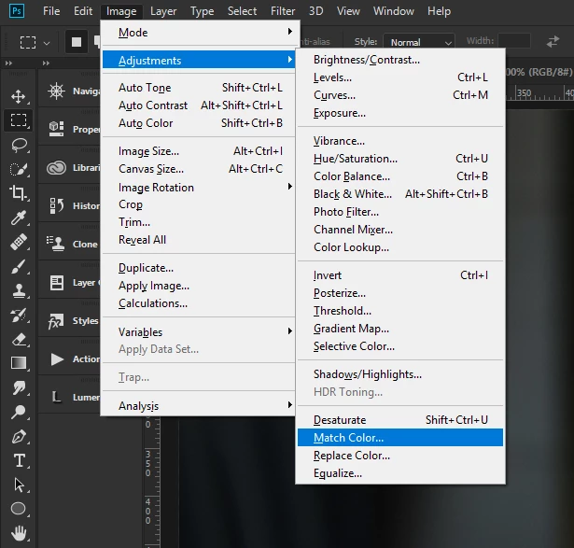574x548 pixels.
Task: Expand the toolbar double-arrow toggle
Action: pos(8,63)
